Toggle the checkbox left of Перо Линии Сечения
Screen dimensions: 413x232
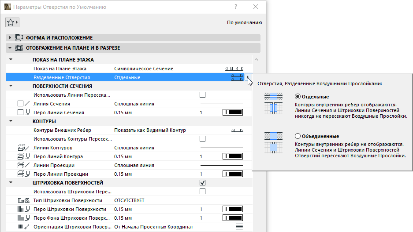(x=20, y=112)
